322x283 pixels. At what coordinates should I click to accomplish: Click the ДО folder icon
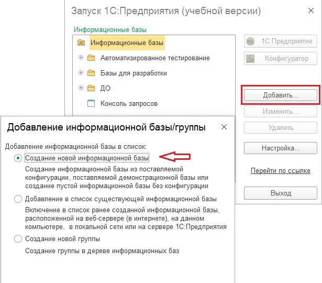coord(91,88)
